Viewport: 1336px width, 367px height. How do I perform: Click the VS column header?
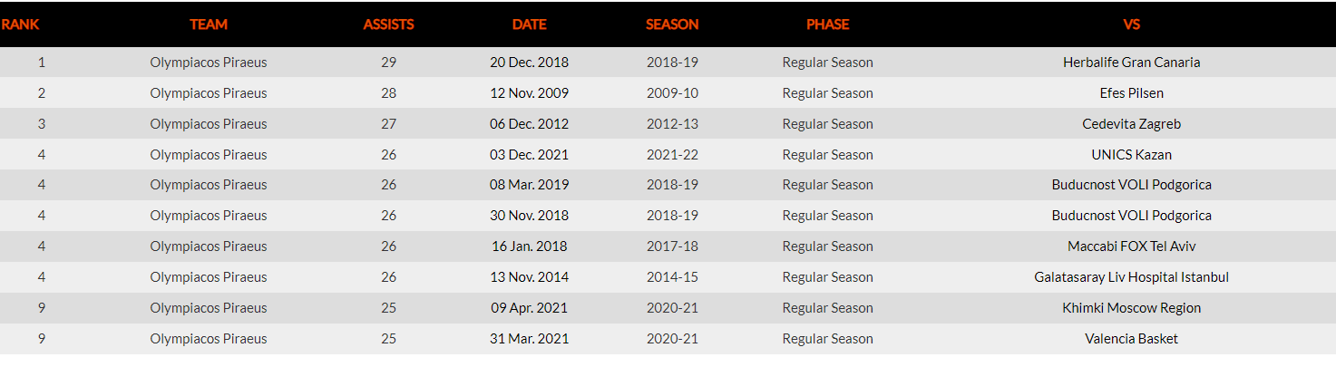[x=1131, y=24]
